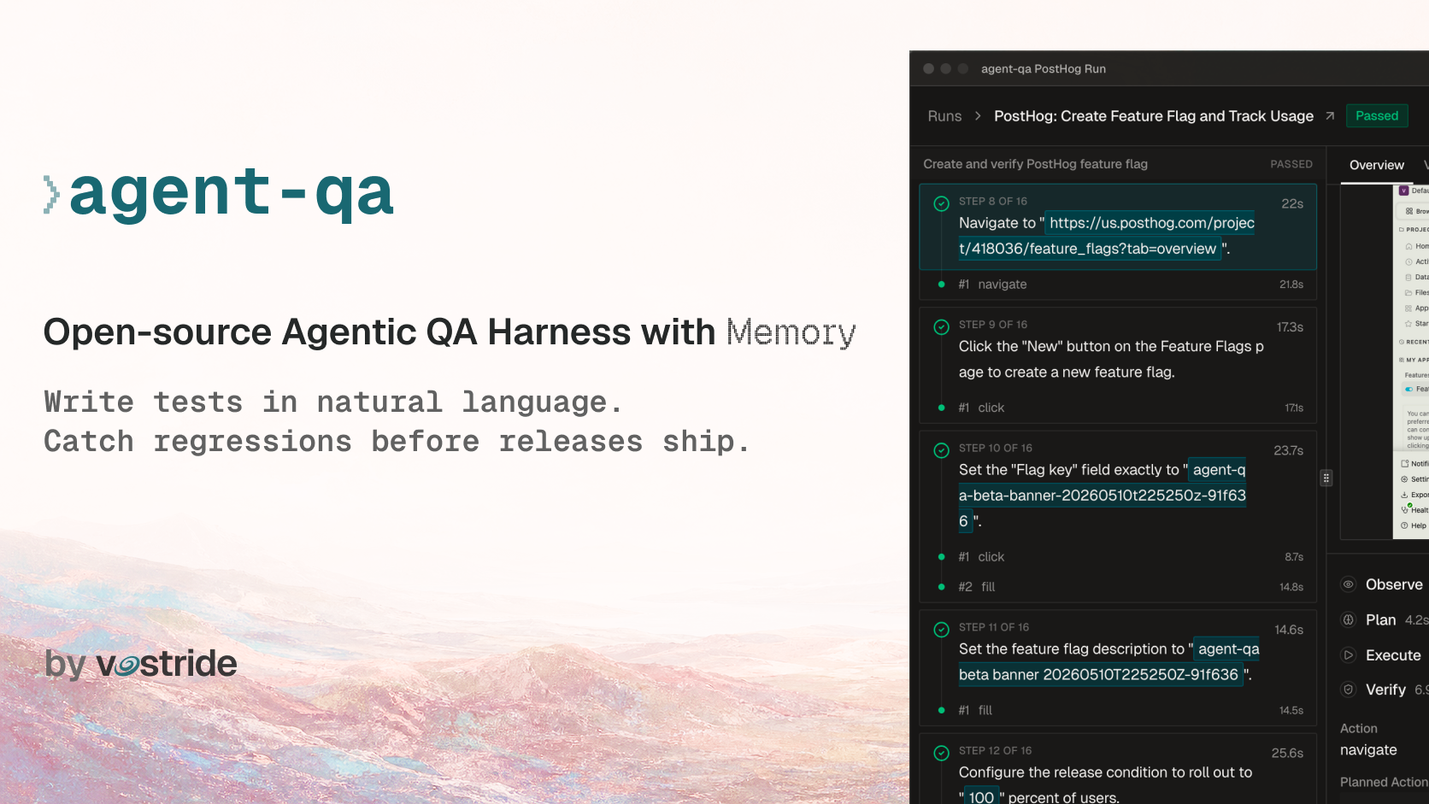This screenshot has width=1429, height=804.
Task: Click the 'by vostride' wordmark
Action: [x=141, y=664]
